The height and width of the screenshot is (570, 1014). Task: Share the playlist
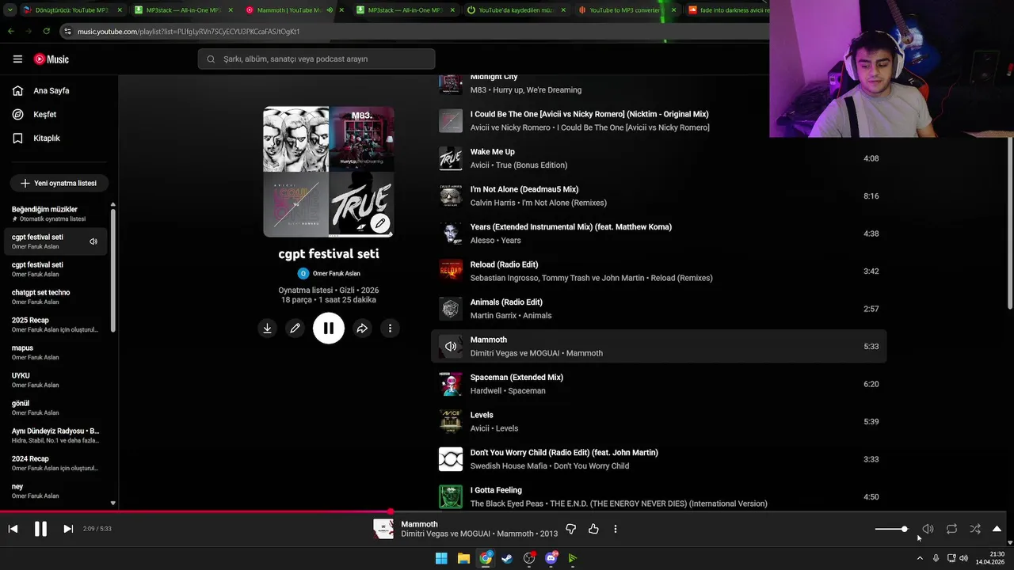pyautogui.click(x=362, y=329)
